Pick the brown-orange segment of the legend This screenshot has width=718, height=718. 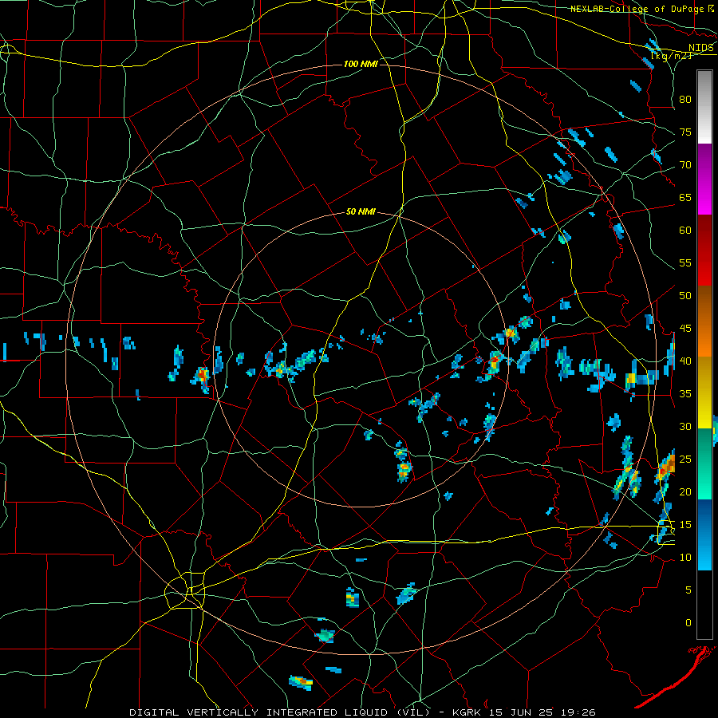(704, 322)
